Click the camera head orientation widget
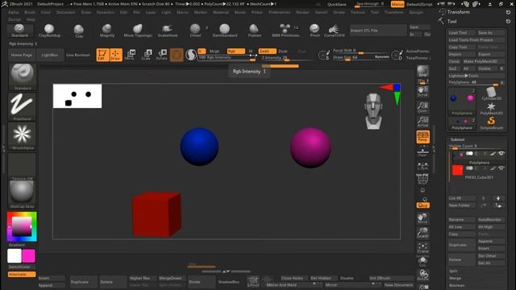The width and height of the screenshot is (516, 290). pos(373,111)
